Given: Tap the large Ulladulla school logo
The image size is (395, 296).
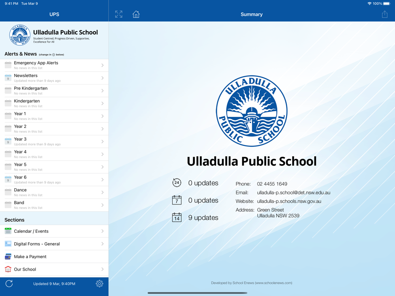Looking at the screenshot, I should click(251, 111).
